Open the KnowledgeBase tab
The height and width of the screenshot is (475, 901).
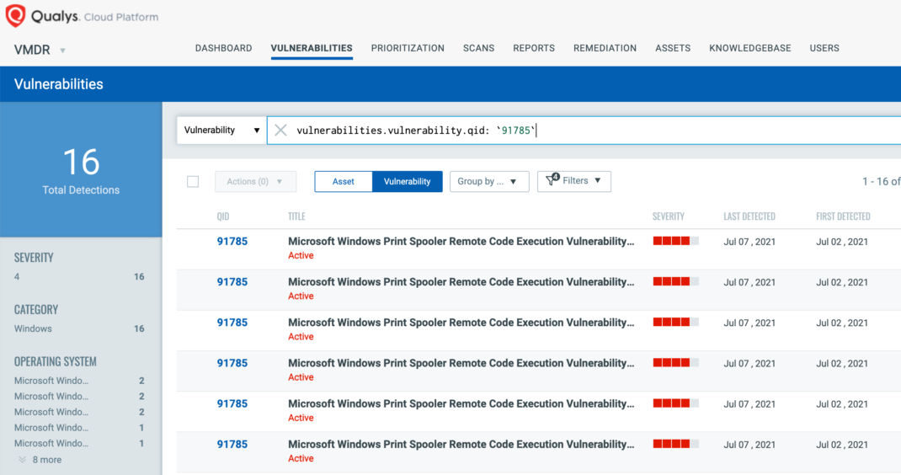[750, 48]
